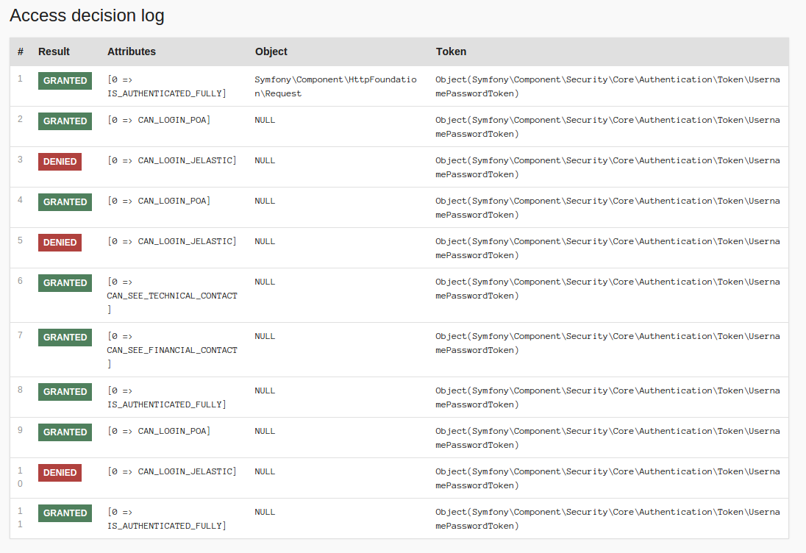The image size is (806, 553).
Task: Click the NULL object in row 6
Action: 265,282
